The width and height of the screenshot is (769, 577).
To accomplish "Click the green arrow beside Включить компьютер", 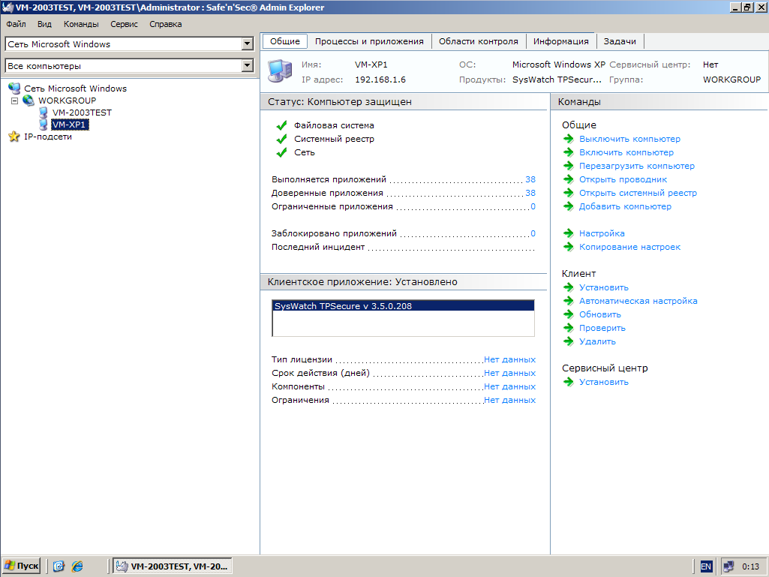I will pyautogui.click(x=569, y=152).
